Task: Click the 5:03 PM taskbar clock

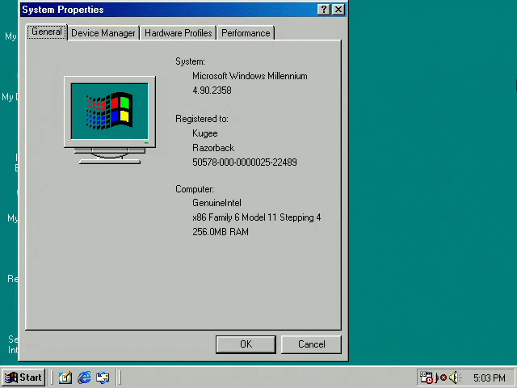Action: (490, 377)
